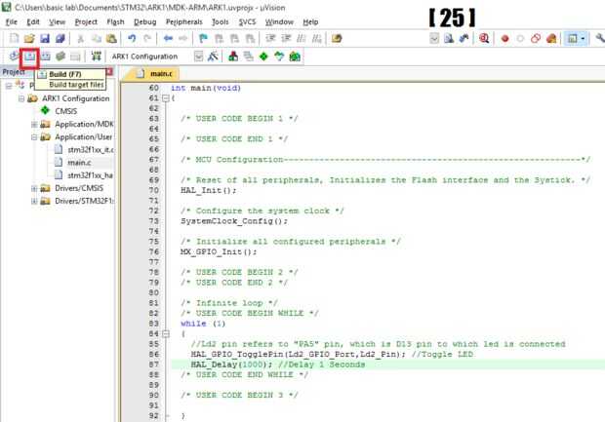Open Select Software Packs icon

coord(279,57)
